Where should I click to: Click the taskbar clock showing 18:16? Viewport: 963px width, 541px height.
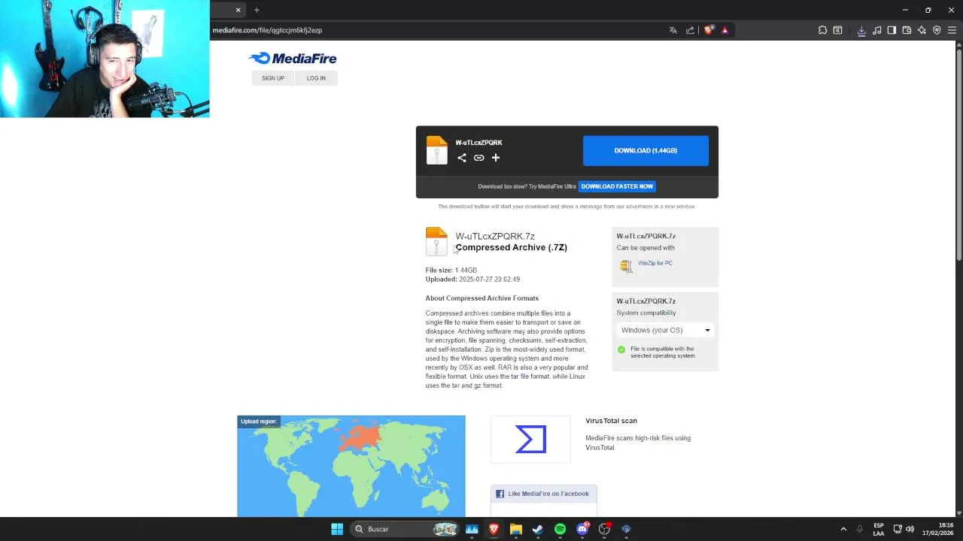pyautogui.click(x=938, y=529)
